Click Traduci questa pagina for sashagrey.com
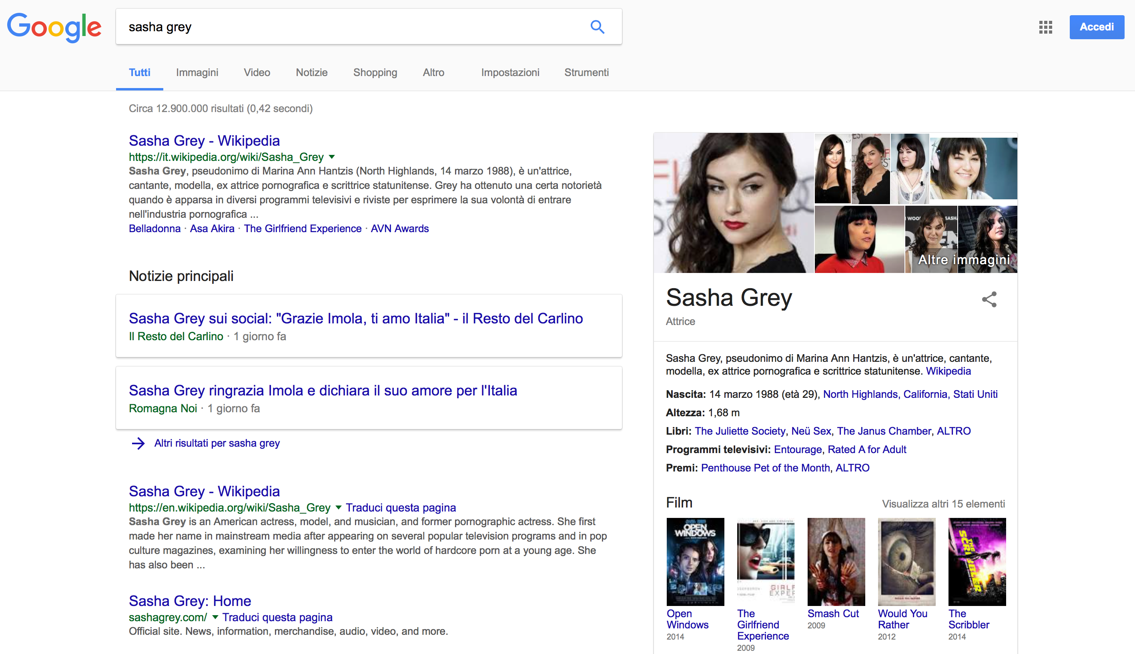The height and width of the screenshot is (654, 1135). click(277, 617)
